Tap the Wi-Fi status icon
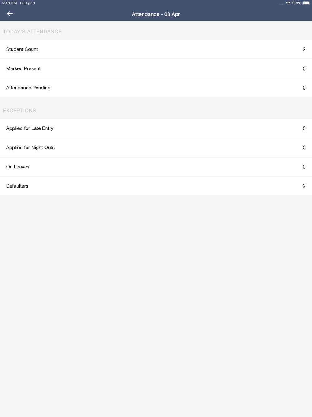 288,3
